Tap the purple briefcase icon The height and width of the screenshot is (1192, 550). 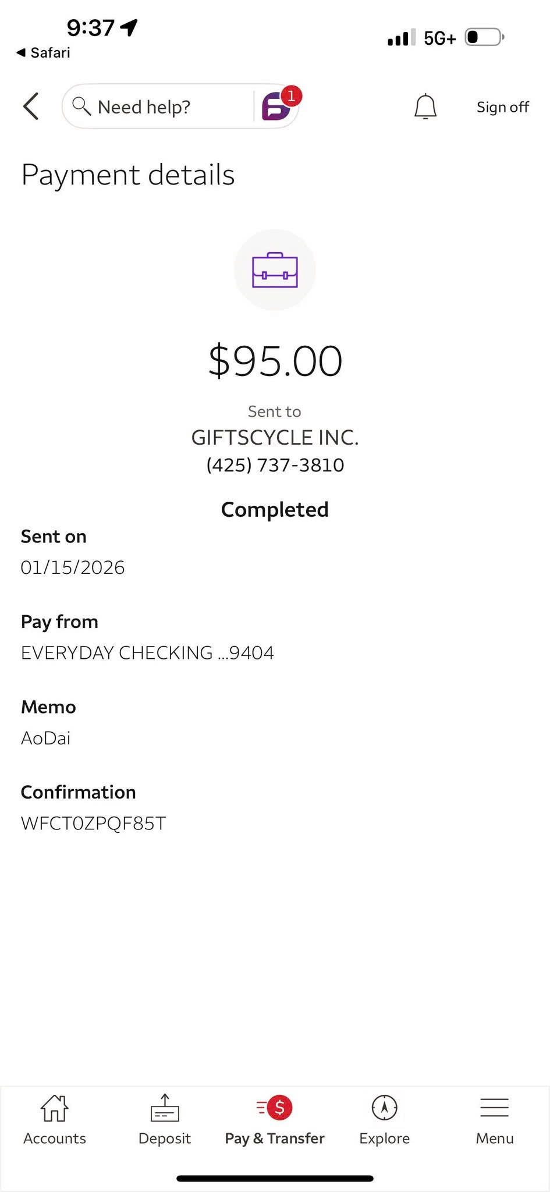275,270
